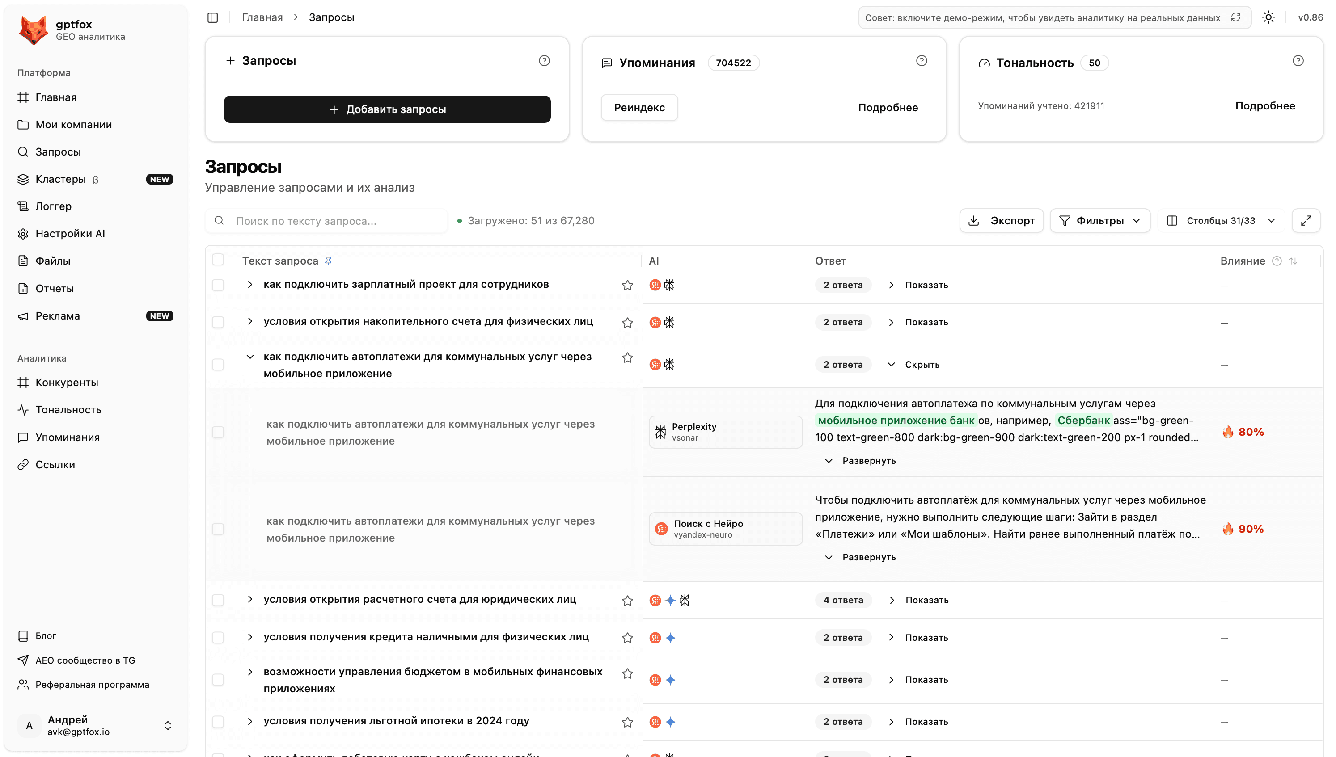1336x757 pixels.
Task: Open help via question mark on Тональность card
Action: [x=1298, y=60]
